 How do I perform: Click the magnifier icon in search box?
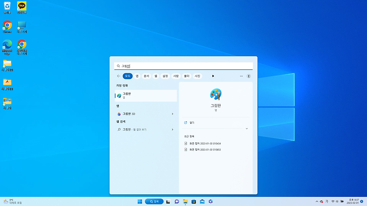tap(118, 66)
